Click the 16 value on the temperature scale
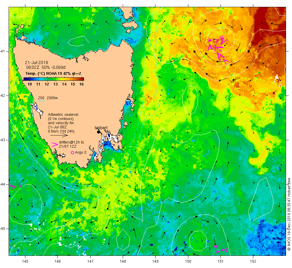 click(x=81, y=84)
